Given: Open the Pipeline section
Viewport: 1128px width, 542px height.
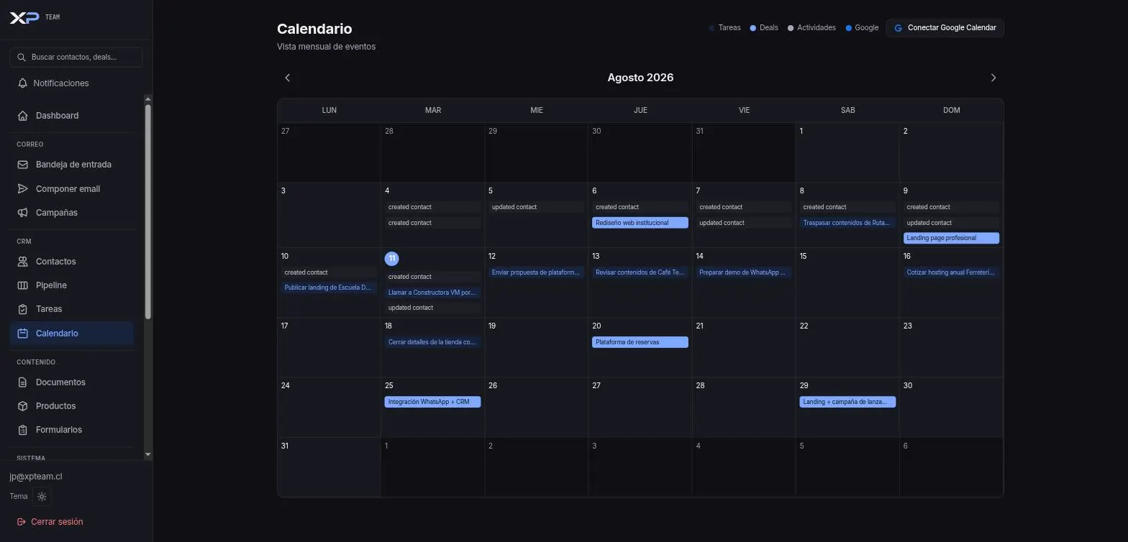Looking at the screenshot, I should tap(72, 285).
